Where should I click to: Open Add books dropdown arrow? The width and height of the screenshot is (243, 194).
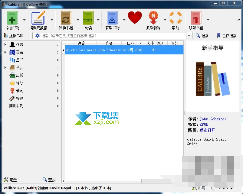tap(24, 20)
